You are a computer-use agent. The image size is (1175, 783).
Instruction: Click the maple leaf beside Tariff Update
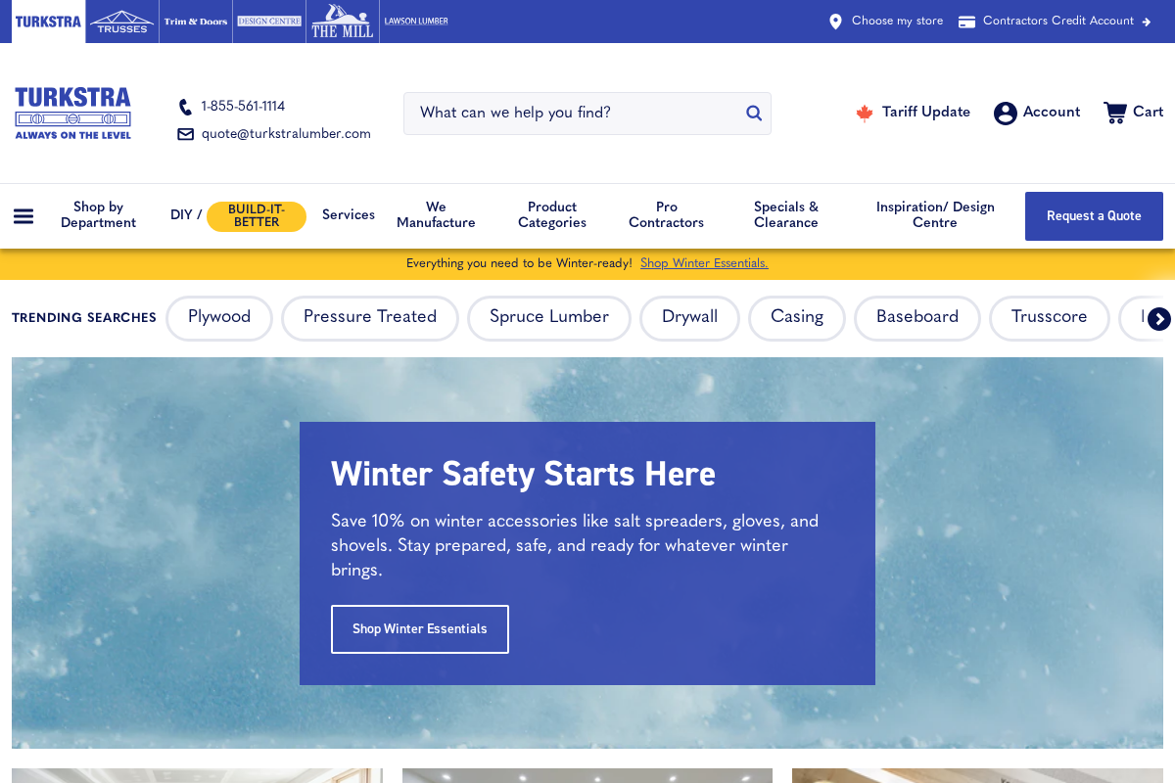pos(866,112)
